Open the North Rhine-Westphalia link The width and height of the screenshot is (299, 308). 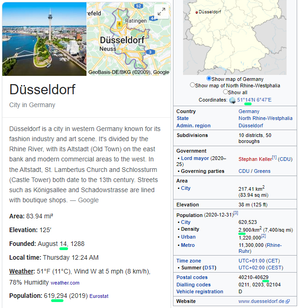click(265, 118)
